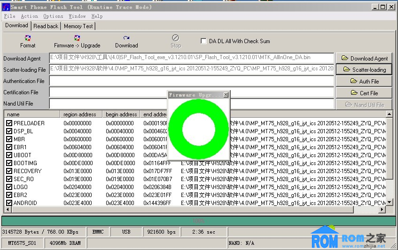
Task: Close the Firmware Upgrade popup
Action: click(226, 95)
